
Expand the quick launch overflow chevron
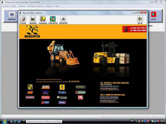24,121
